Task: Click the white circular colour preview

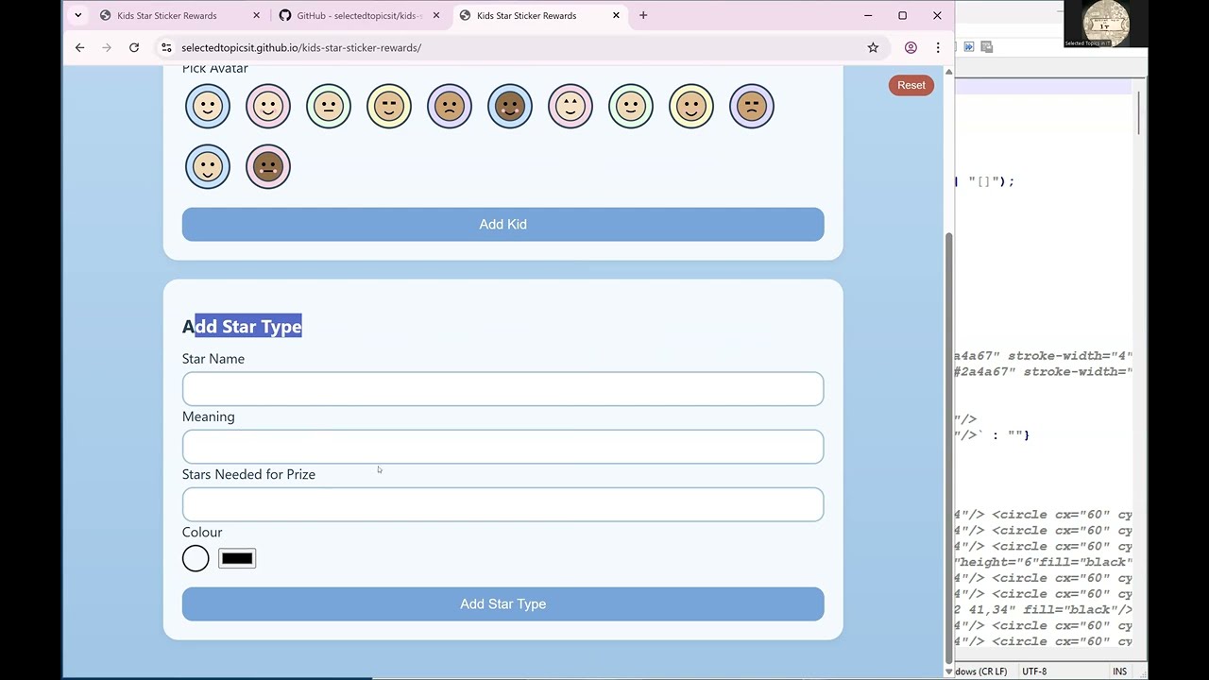Action: [196, 558]
